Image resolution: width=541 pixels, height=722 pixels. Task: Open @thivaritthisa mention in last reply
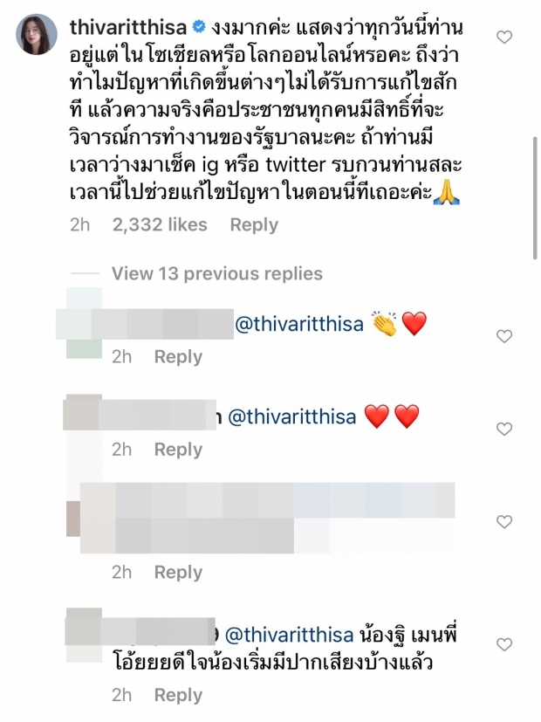point(290,636)
